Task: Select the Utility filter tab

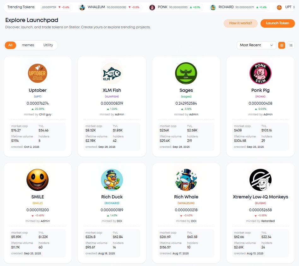Action: [x=48, y=45]
